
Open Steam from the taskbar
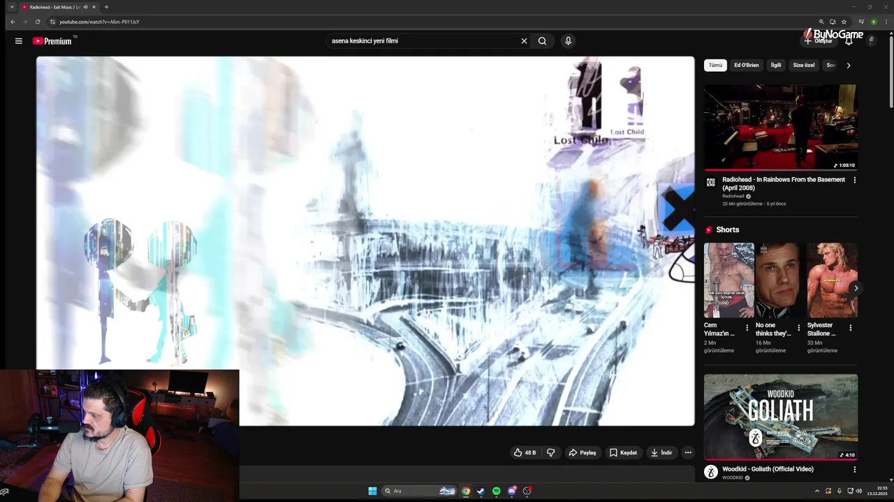pos(481,491)
